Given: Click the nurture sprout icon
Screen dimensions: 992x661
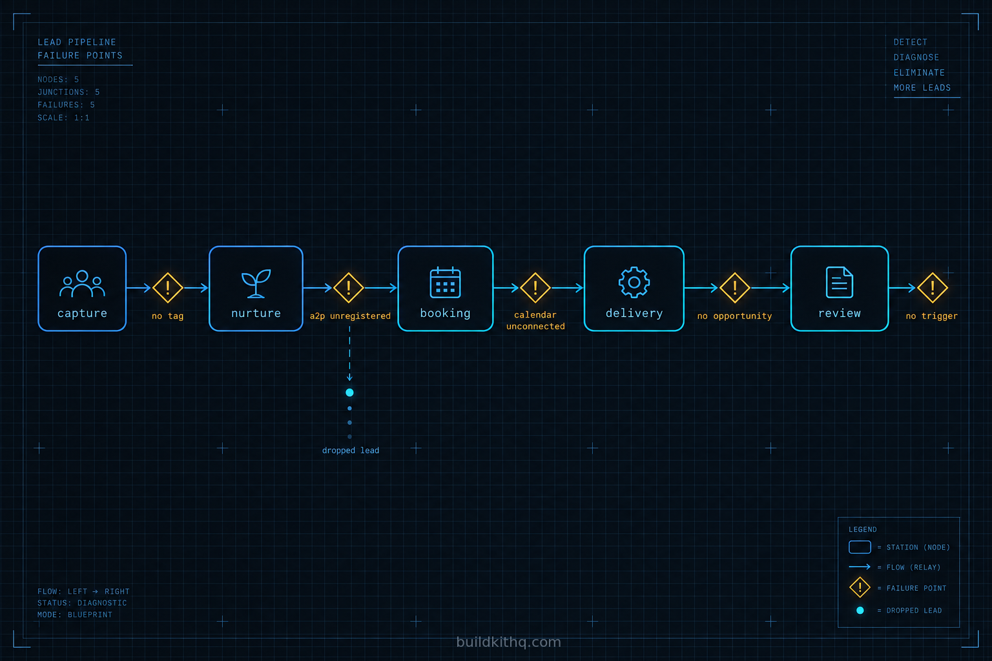Looking at the screenshot, I should 256,283.
